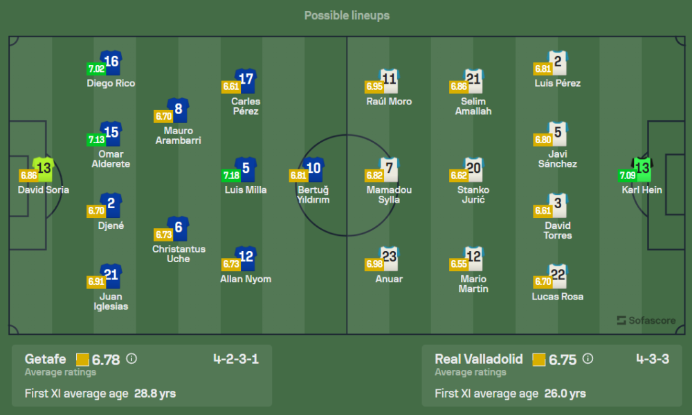Click Omar Alderete's 7.13 rating badge

click(x=96, y=140)
